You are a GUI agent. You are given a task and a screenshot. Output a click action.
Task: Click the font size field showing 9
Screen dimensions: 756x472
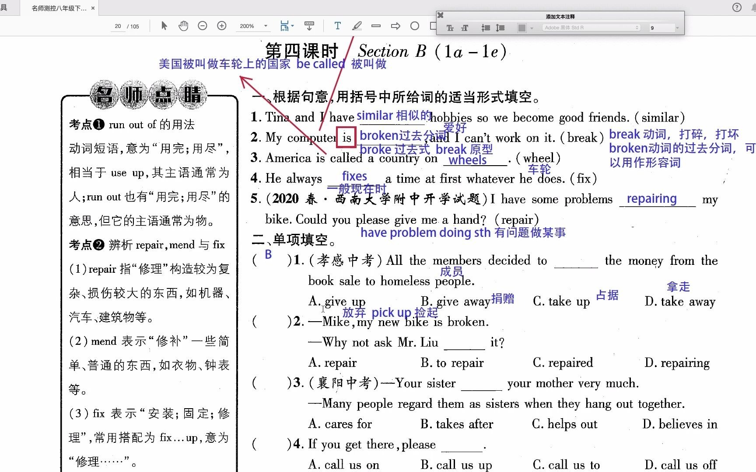[661, 28]
